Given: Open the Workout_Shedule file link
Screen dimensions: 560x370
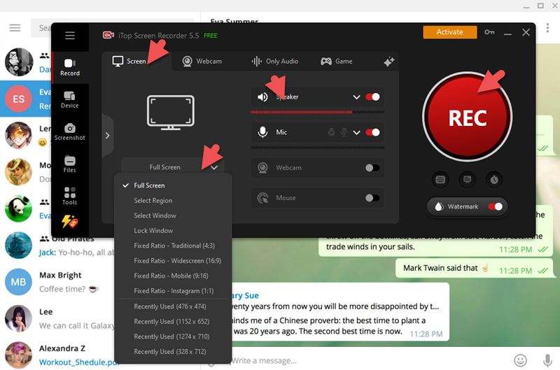Looking at the screenshot, I should tap(78, 362).
